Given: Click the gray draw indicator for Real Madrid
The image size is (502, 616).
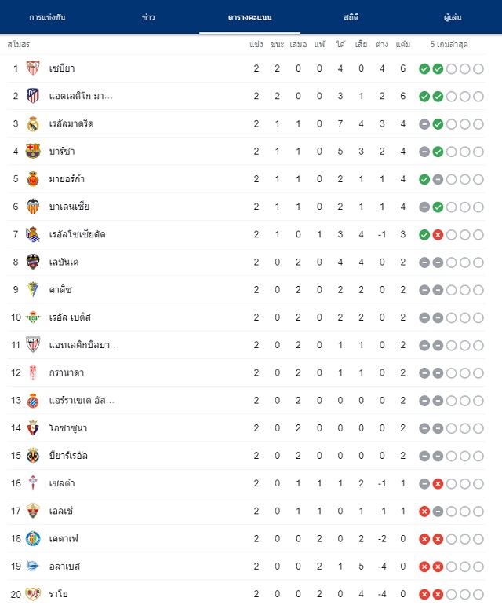Looking at the screenshot, I should [x=424, y=124].
